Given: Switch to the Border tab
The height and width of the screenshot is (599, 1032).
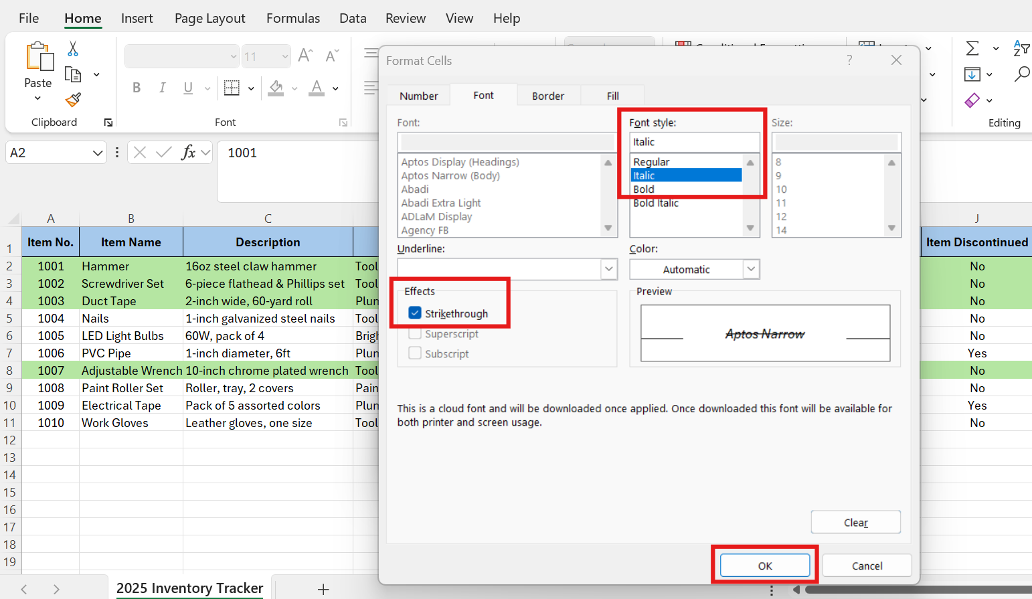Looking at the screenshot, I should [547, 96].
